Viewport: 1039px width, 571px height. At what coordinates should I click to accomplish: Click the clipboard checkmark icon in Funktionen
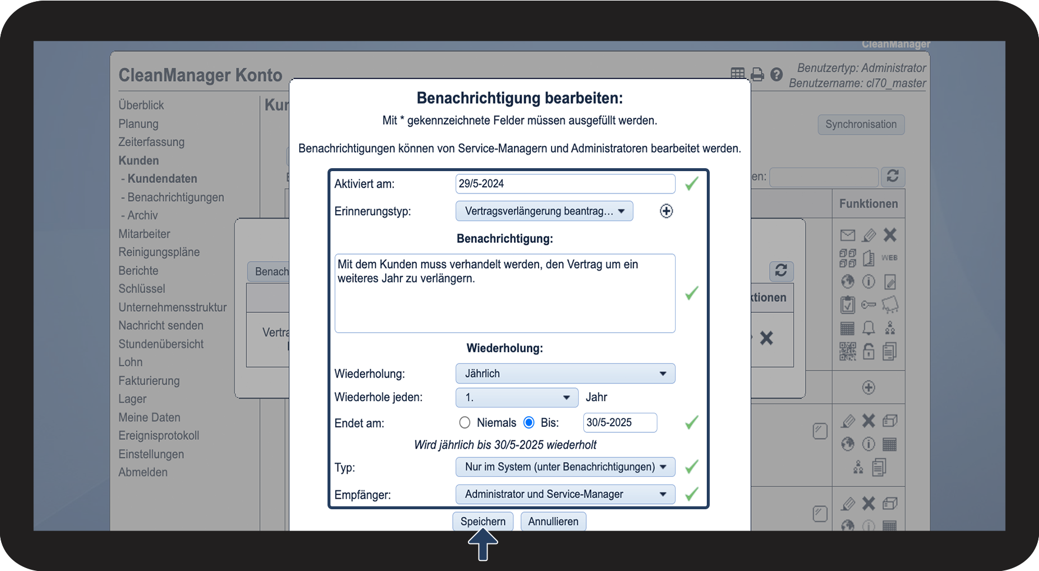click(847, 305)
